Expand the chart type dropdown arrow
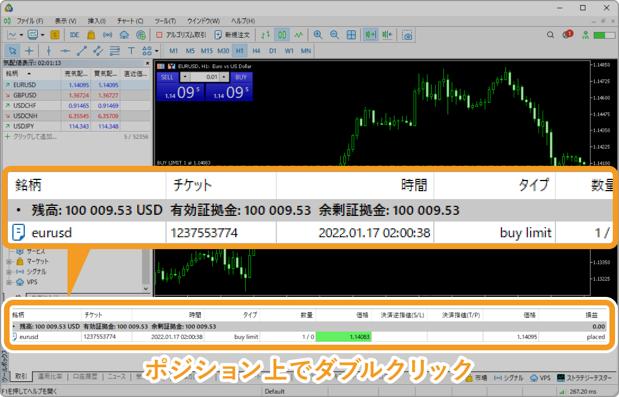This screenshot has width=619, height=397. [21, 35]
